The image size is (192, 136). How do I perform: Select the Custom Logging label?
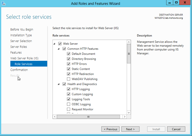click(x=82, y=94)
